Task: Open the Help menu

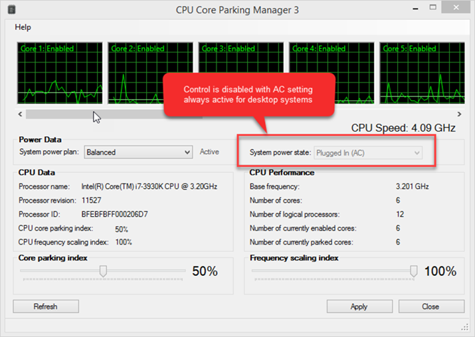Action: pyautogui.click(x=23, y=27)
